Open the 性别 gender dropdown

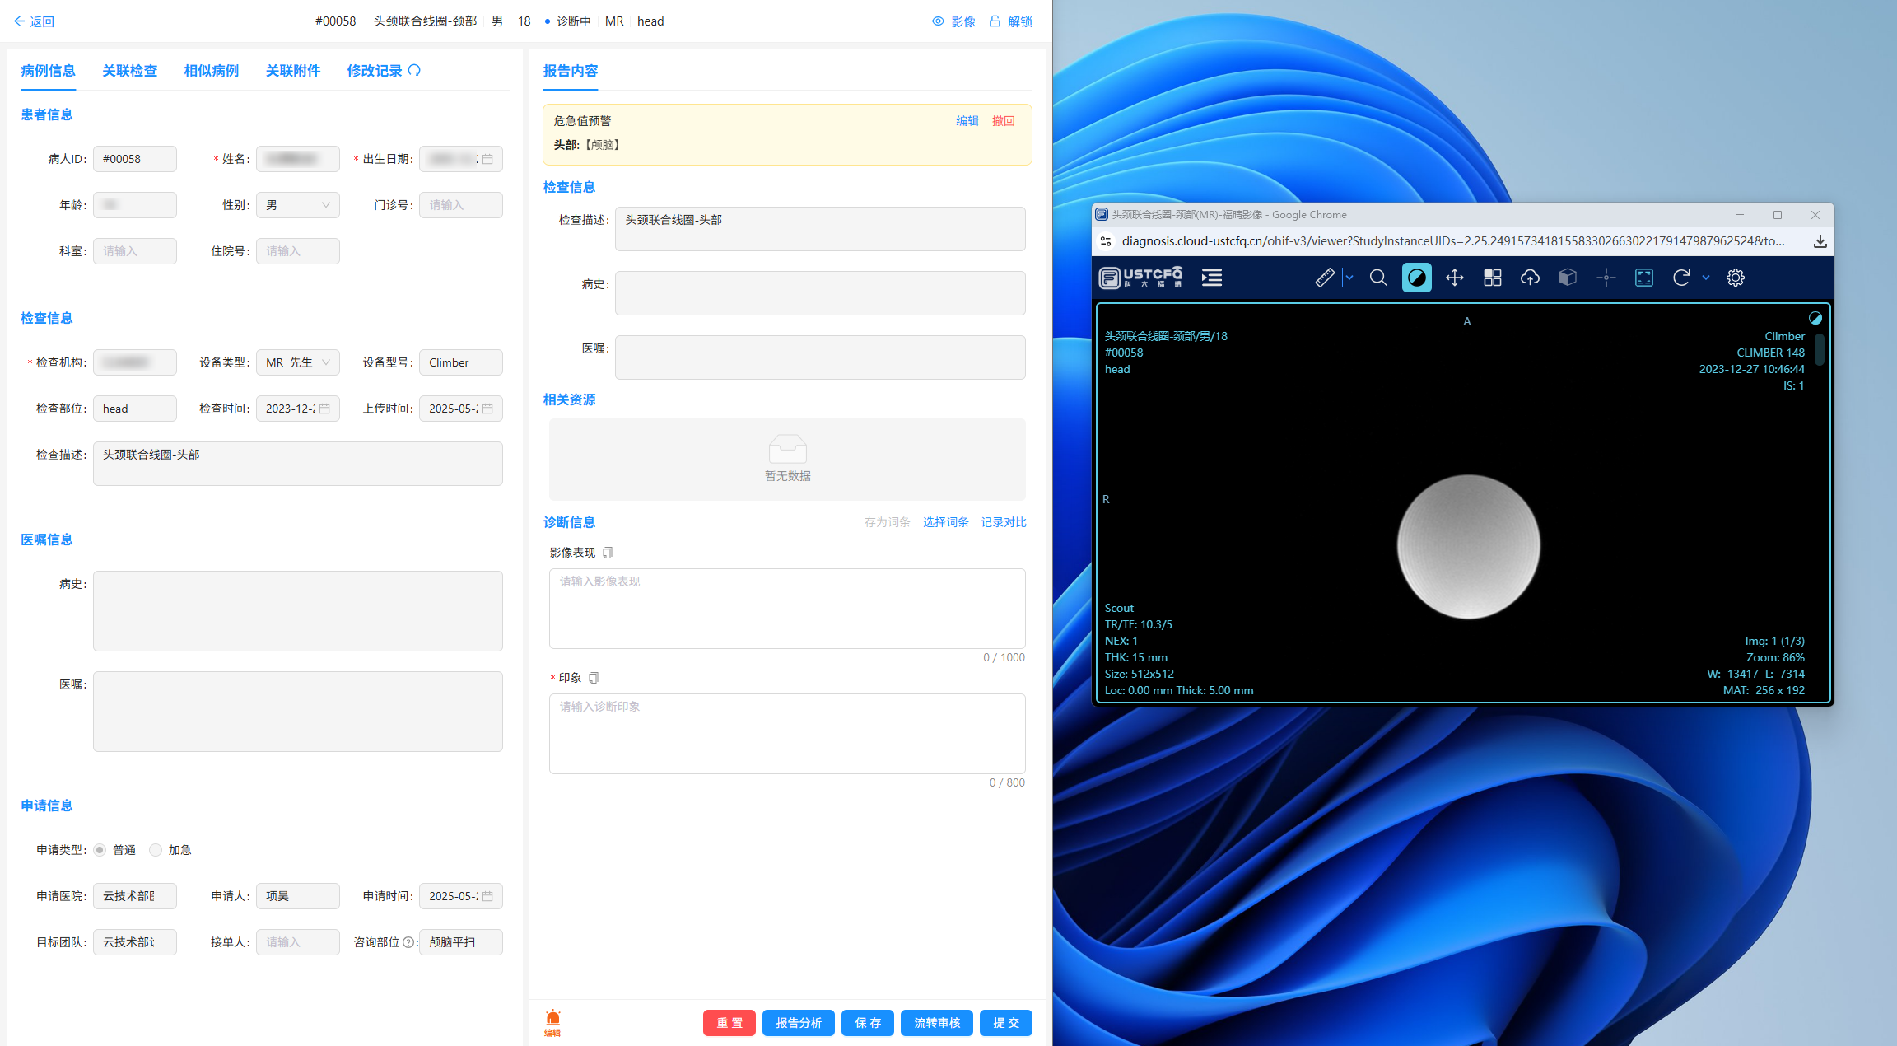coord(297,205)
